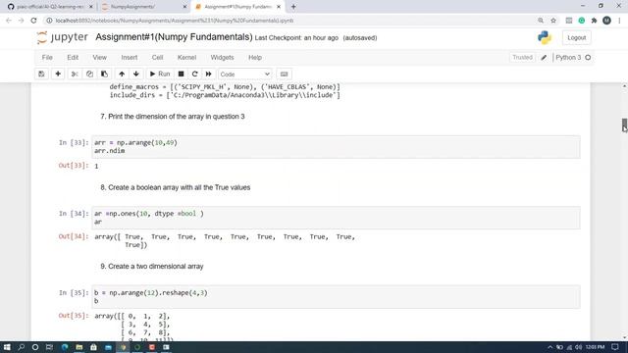The width and height of the screenshot is (628, 353).
Task: Copy selected cells icon
Action: click(x=89, y=75)
